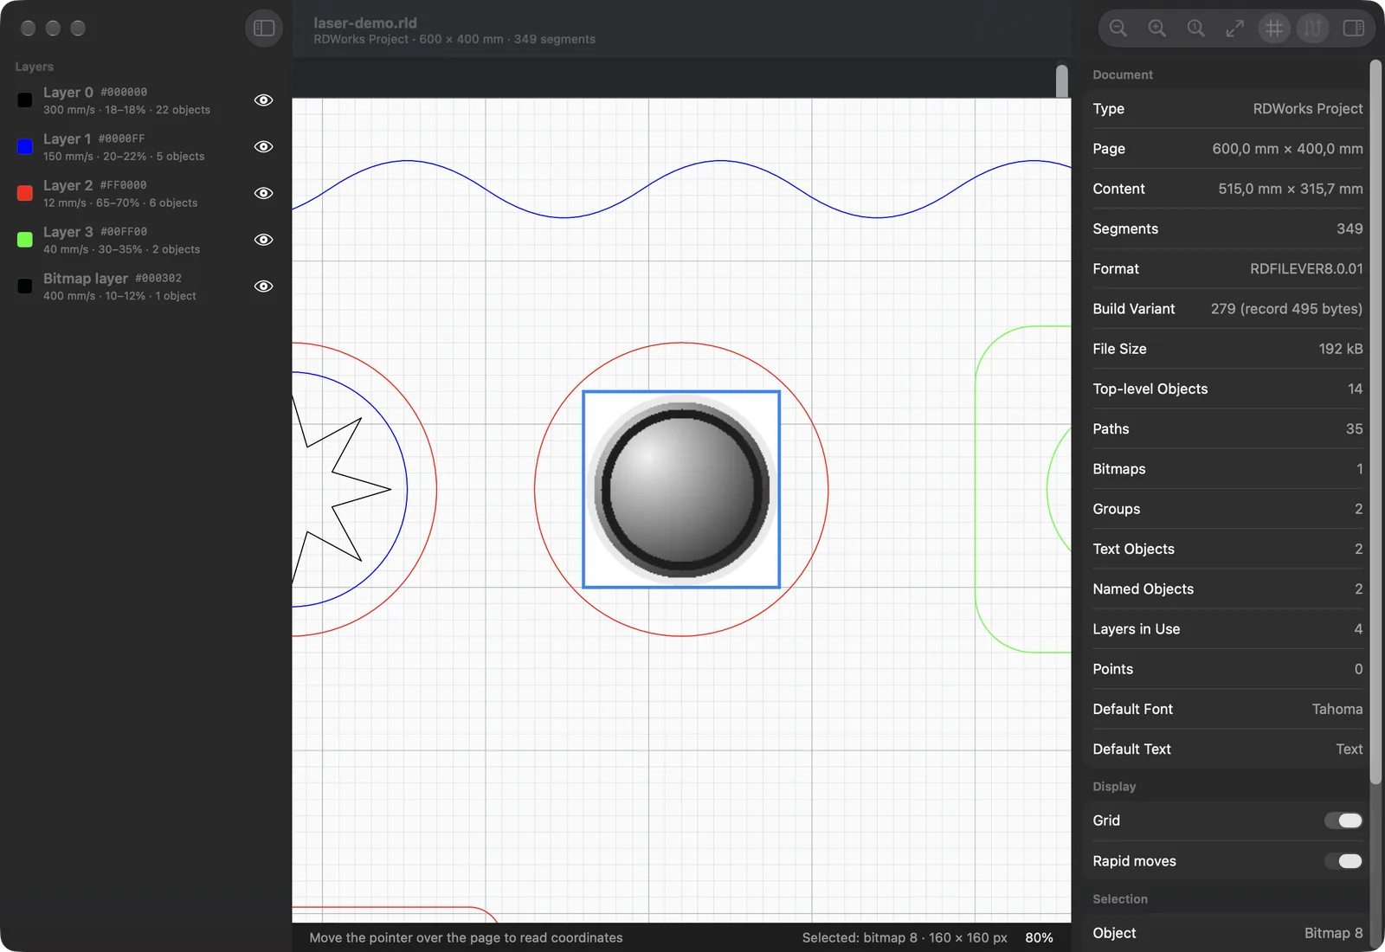Click the Object value Bitmap 8
Image resolution: width=1385 pixels, height=952 pixels.
click(1334, 933)
